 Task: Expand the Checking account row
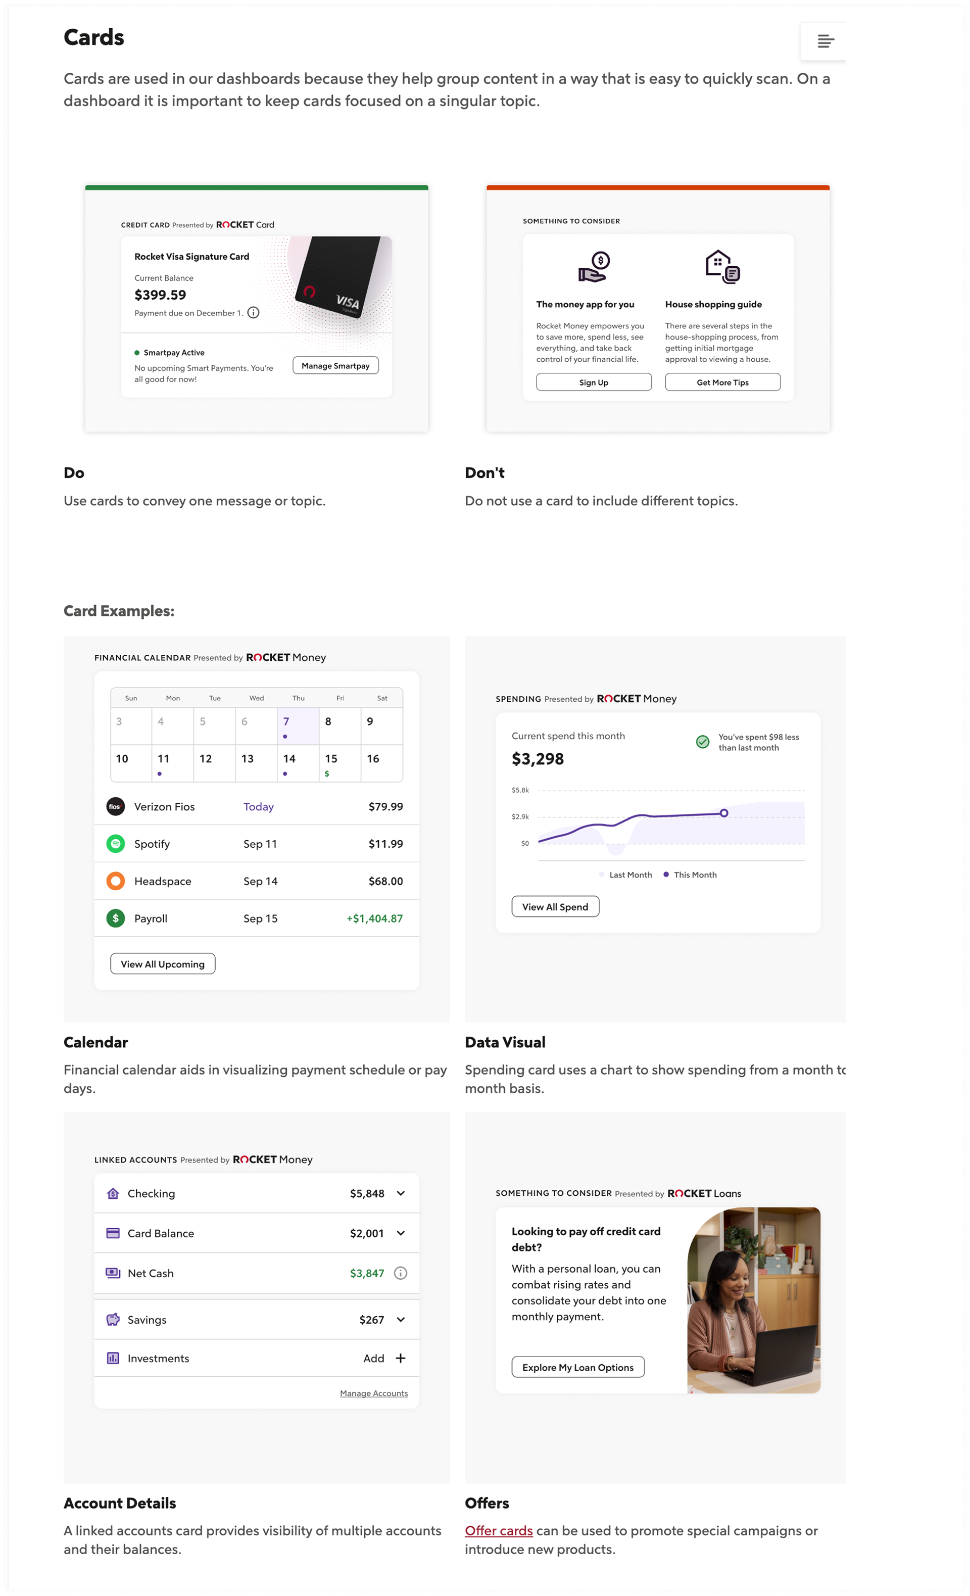tap(401, 1193)
